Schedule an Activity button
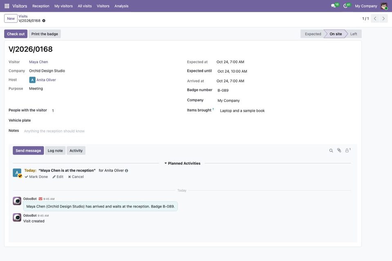 (76, 151)
